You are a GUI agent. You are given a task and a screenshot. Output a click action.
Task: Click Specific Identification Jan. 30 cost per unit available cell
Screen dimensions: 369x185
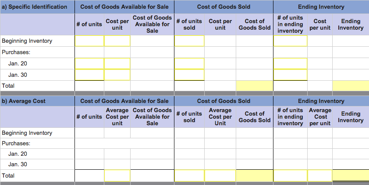117,75
